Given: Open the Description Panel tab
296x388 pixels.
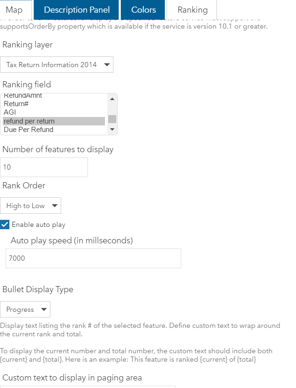Looking at the screenshot, I should [x=77, y=10].
